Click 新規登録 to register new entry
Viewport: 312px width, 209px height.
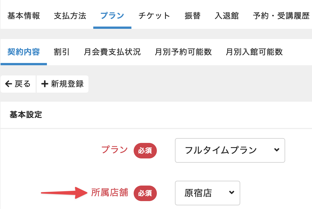(62, 84)
